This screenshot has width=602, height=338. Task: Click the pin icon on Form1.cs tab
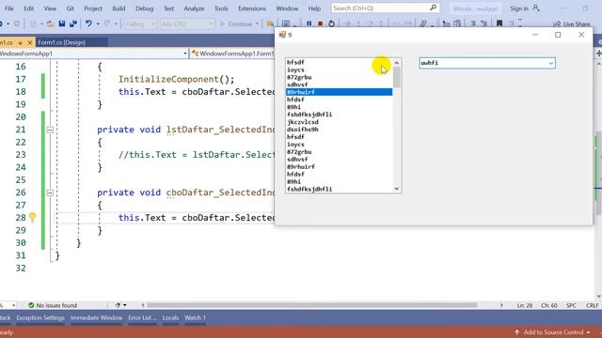tap(21, 42)
